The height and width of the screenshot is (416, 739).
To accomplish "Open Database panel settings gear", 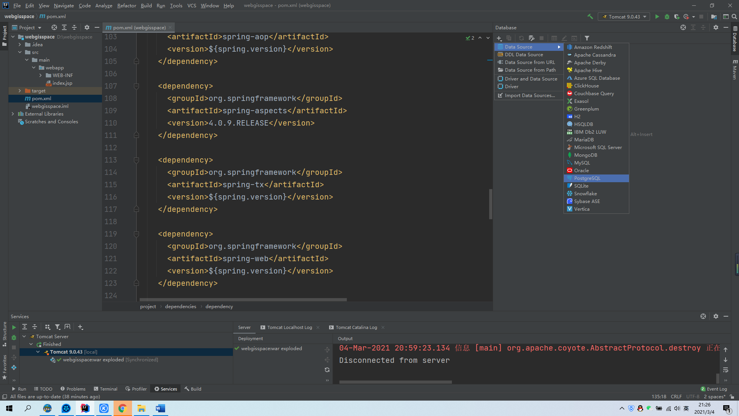I will [x=716, y=27].
